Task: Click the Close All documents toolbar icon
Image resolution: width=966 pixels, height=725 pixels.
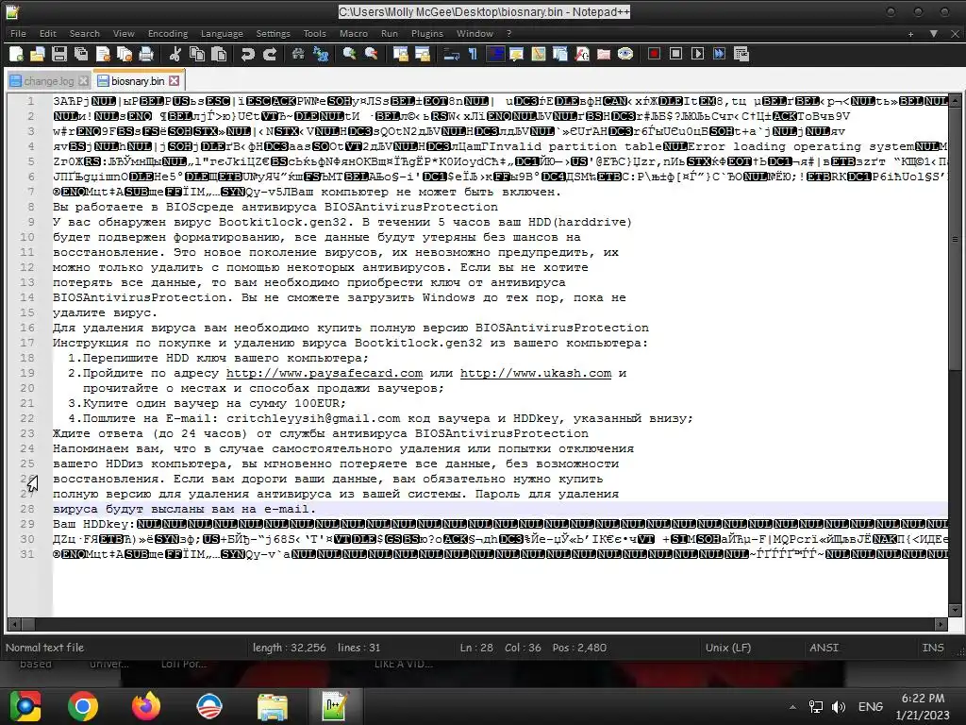Action: (125, 54)
